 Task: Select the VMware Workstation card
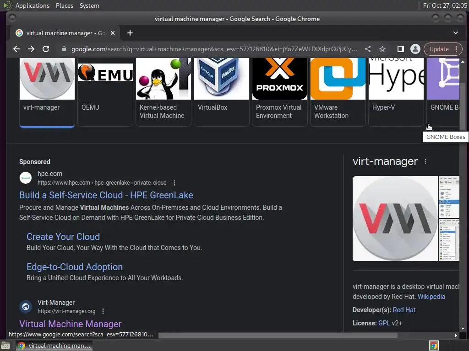pos(338,92)
